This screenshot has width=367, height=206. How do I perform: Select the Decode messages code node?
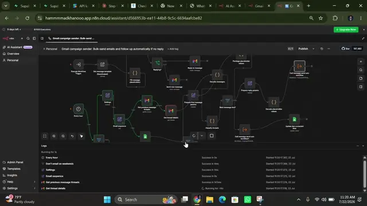[217, 75]
